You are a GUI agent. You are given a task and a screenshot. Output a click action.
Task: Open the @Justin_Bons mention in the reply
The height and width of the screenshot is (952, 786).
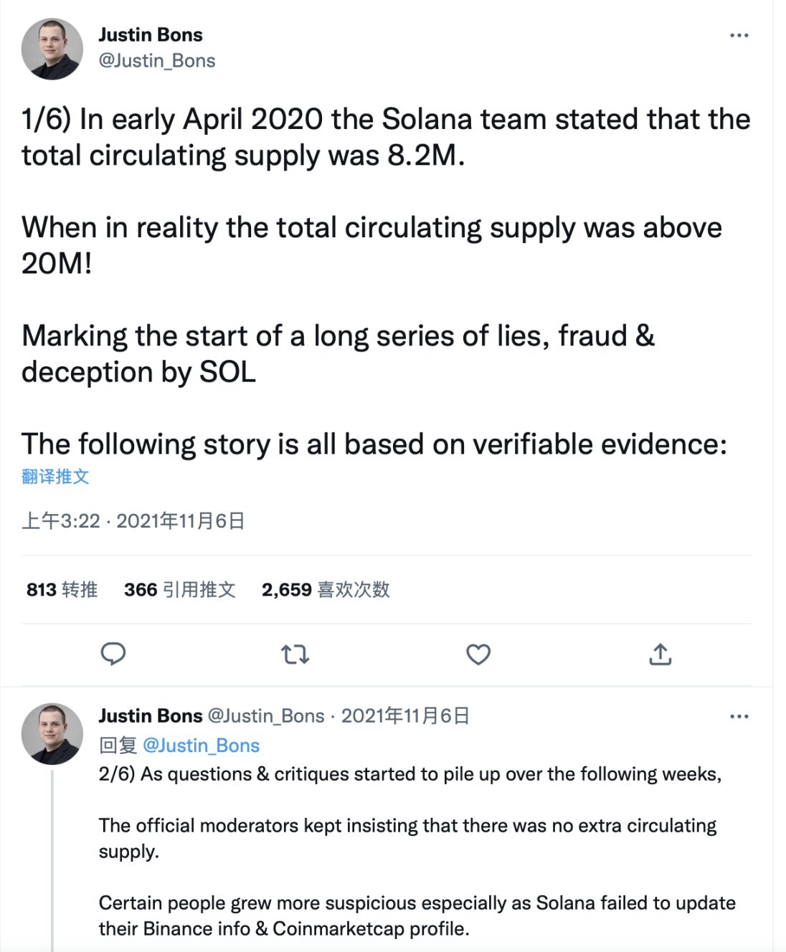203,746
